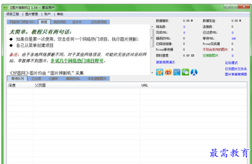Viewport: 252px width, 164px height.
Task: Open the 帮助 menu
Action: [60, 14]
